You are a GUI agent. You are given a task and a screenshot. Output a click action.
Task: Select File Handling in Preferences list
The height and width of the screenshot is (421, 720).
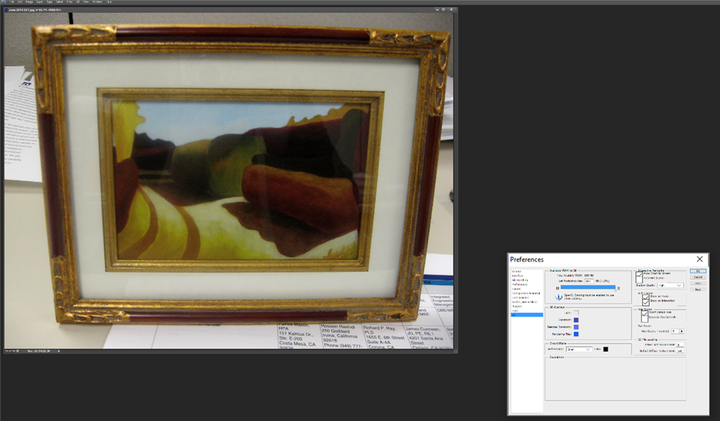point(520,280)
